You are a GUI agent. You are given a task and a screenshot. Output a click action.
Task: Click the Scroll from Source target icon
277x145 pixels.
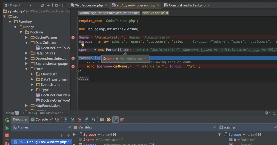42,5
